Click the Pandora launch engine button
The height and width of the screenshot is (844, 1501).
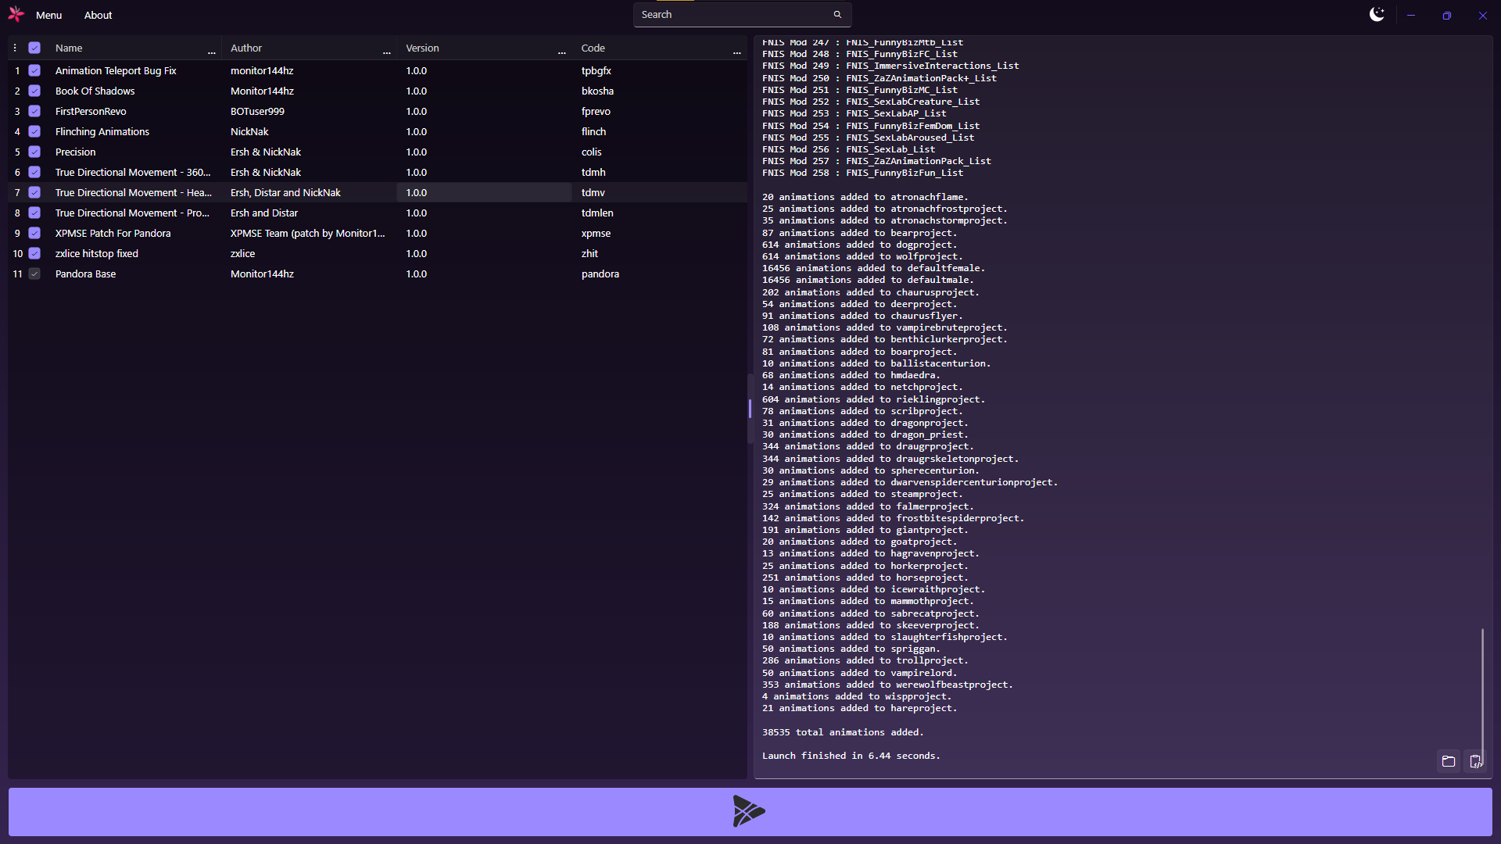click(750, 811)
